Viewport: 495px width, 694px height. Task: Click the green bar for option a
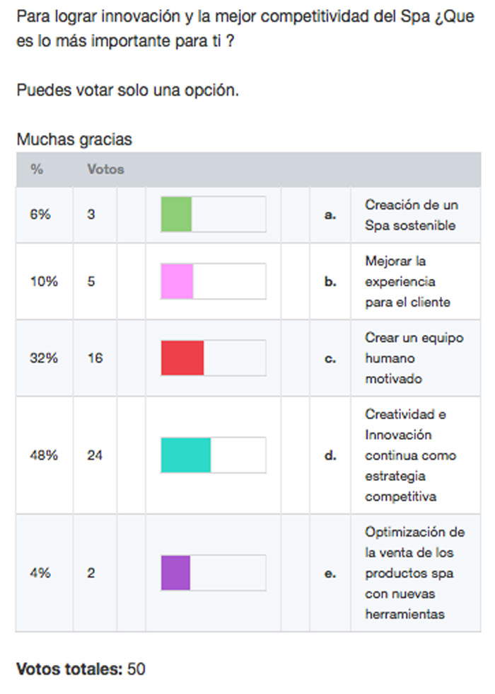tap(176, 214)
